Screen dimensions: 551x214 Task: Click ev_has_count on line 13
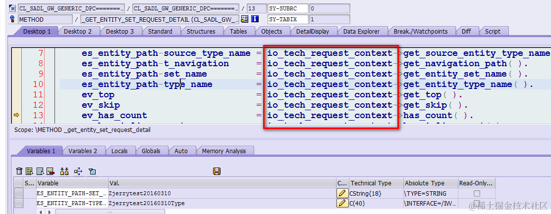[114, 115]
